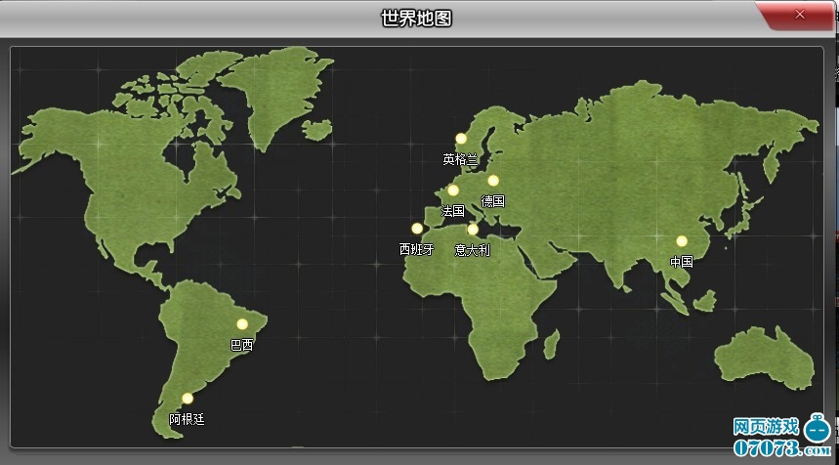Screen dimensions: 839x465
Task: Click the 中国 text label
Action: click(682, 262)
